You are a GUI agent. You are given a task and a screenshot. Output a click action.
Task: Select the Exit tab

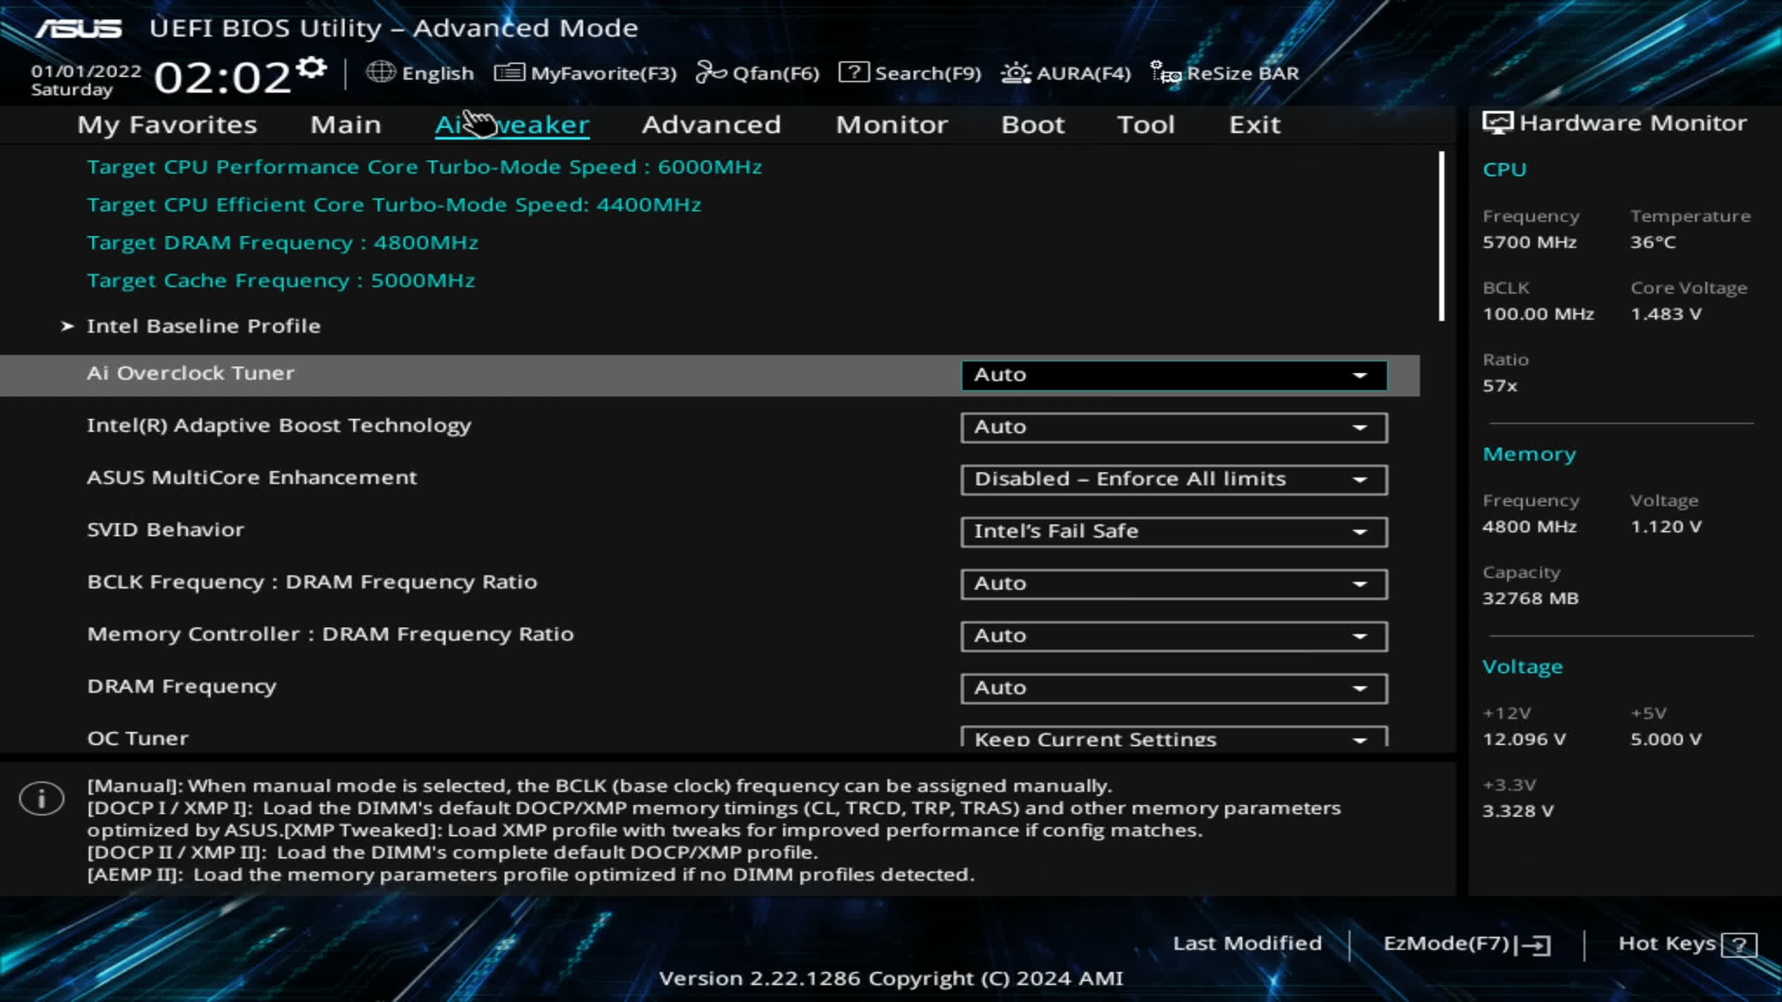1254,125
